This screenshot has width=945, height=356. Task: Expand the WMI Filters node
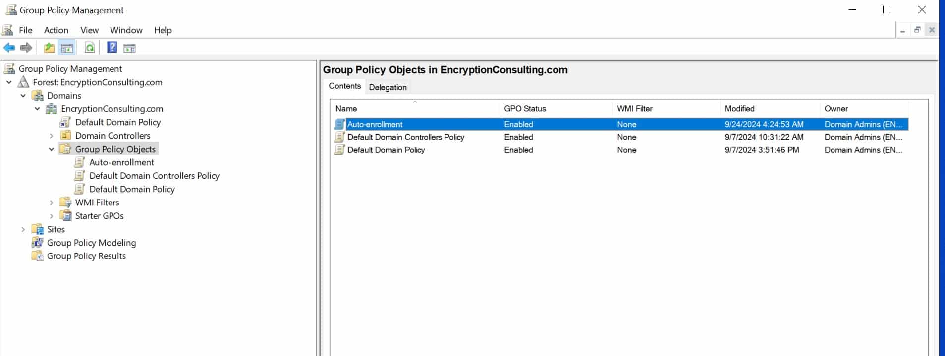tap(52, 203)
